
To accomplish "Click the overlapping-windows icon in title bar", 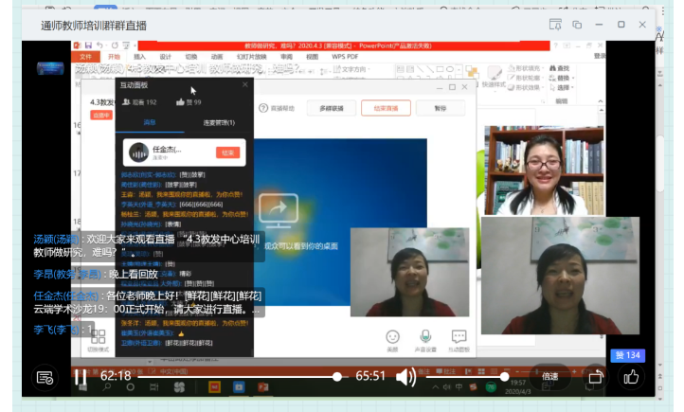I will pyautogui.click(x=577, y=25).
